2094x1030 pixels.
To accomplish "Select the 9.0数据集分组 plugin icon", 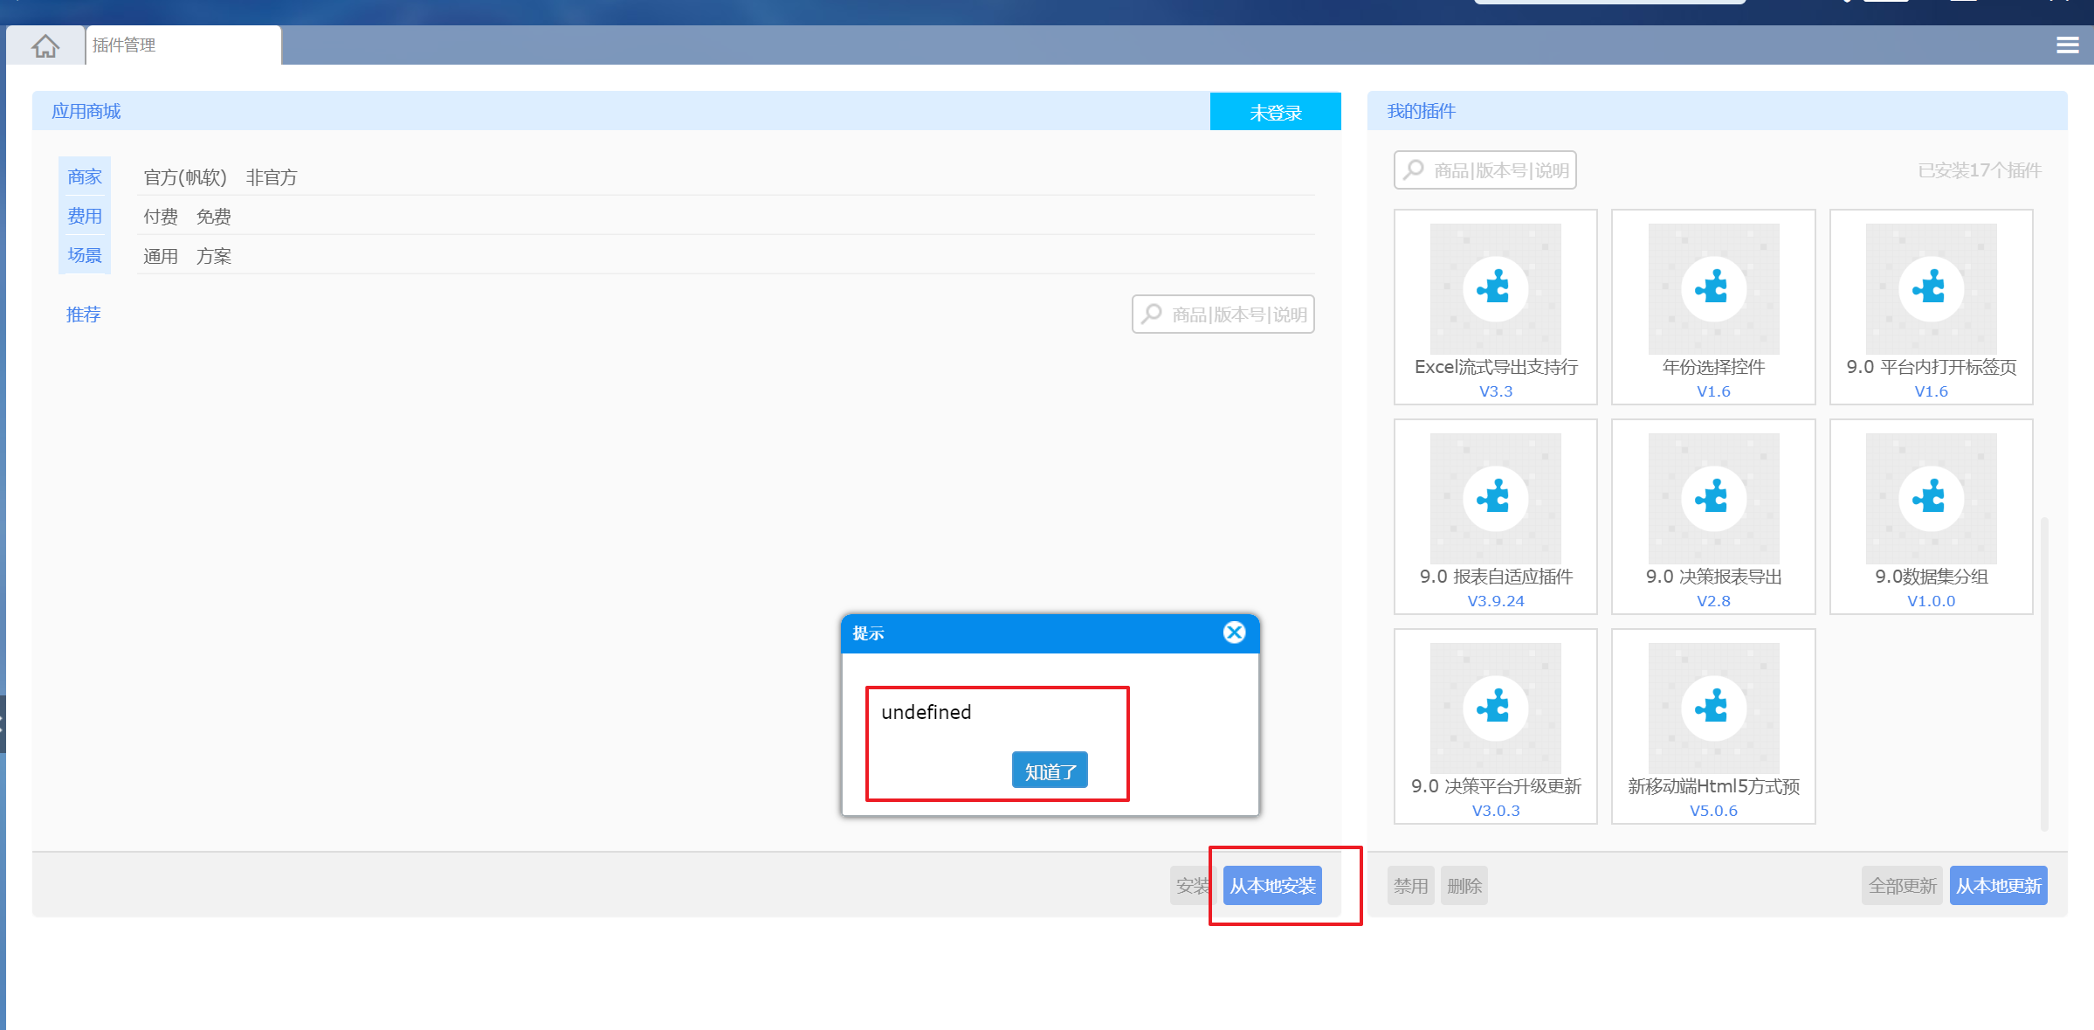I will pyautogui.click(x=1931, y=498).
